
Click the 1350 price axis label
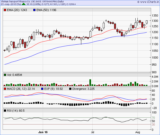point(155,15)
